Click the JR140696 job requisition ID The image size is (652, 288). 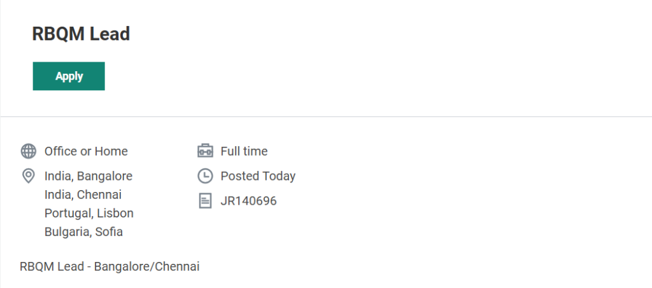tap(248, 201)
